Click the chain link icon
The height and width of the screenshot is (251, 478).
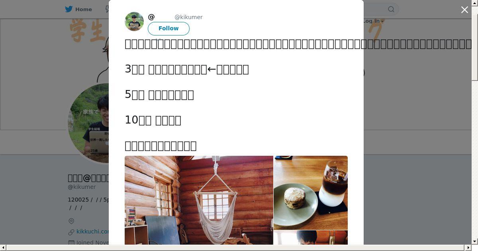(71, 232)
